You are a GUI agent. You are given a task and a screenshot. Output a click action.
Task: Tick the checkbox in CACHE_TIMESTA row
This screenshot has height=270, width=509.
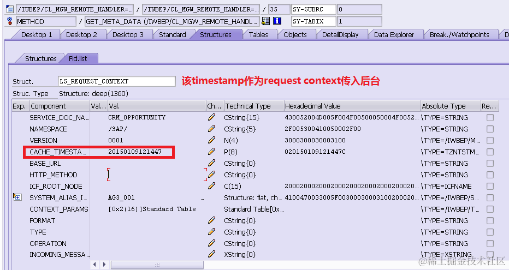(x=490, y=152)
